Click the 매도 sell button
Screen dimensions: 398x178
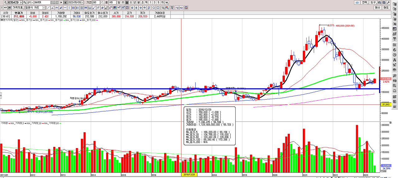[386, 7]
